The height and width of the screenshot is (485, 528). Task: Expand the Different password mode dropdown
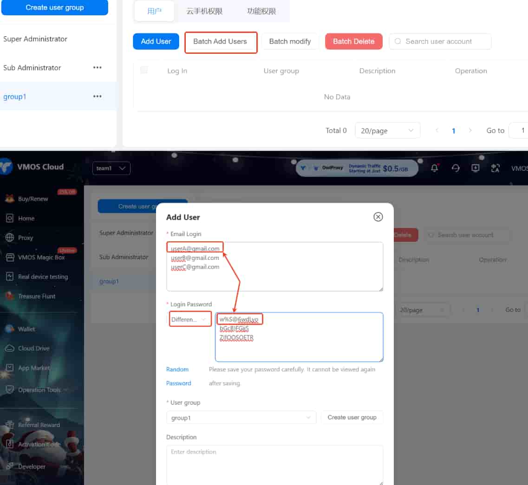pyautogui.click(x=189, y=319)
